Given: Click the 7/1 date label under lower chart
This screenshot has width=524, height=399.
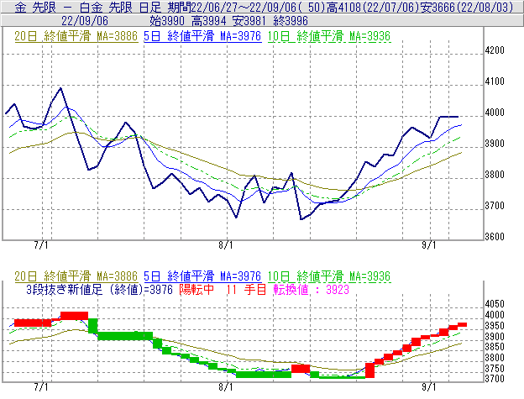Looking at the screenshot, I should 41,387.
